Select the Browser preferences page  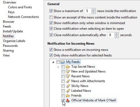click(x=9, y=22)
